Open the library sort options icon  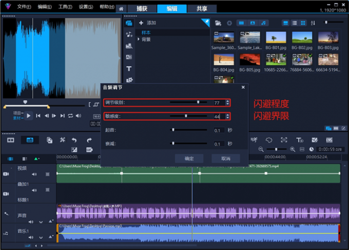pos(313,23)
